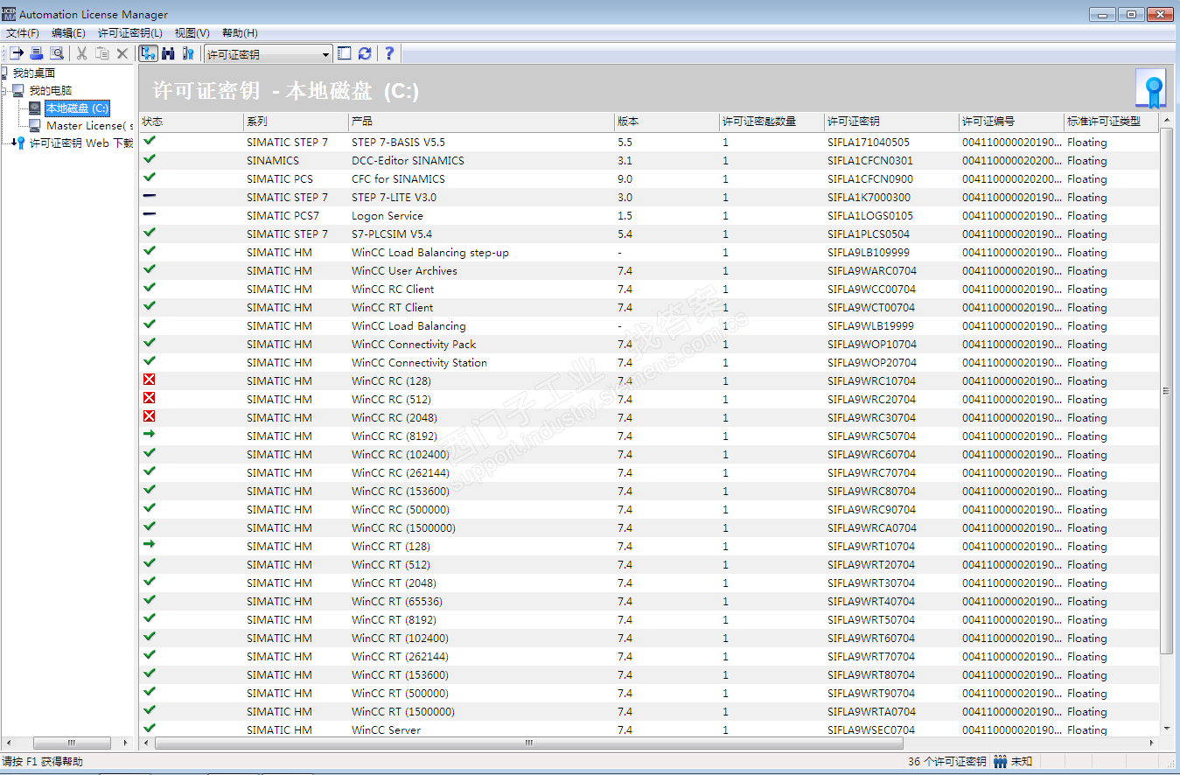Click the SINAMICS series cell
Image resolution: width=1180 pixels, height=775 pixels.
(x=273, y=161)
